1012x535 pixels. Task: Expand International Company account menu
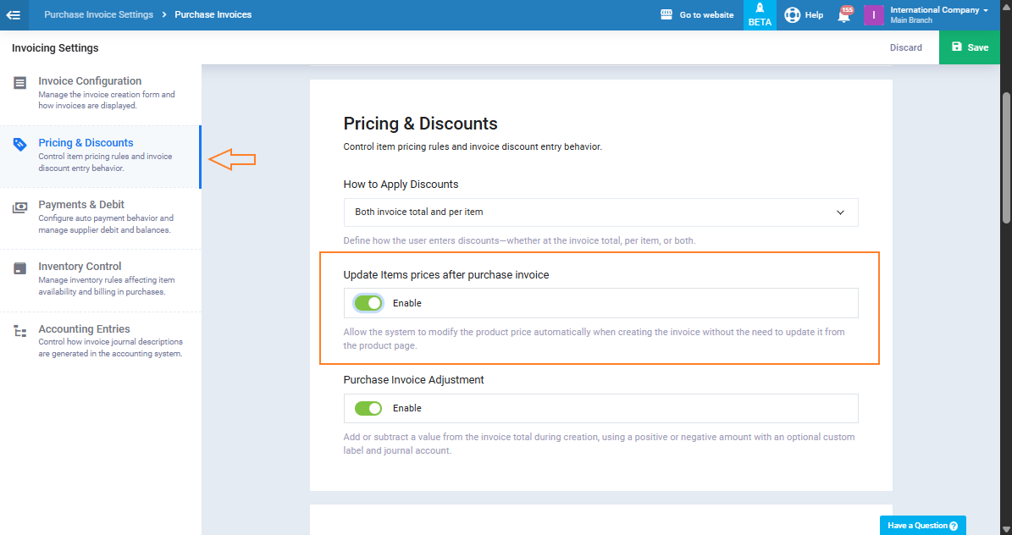[x=940, y=14]
